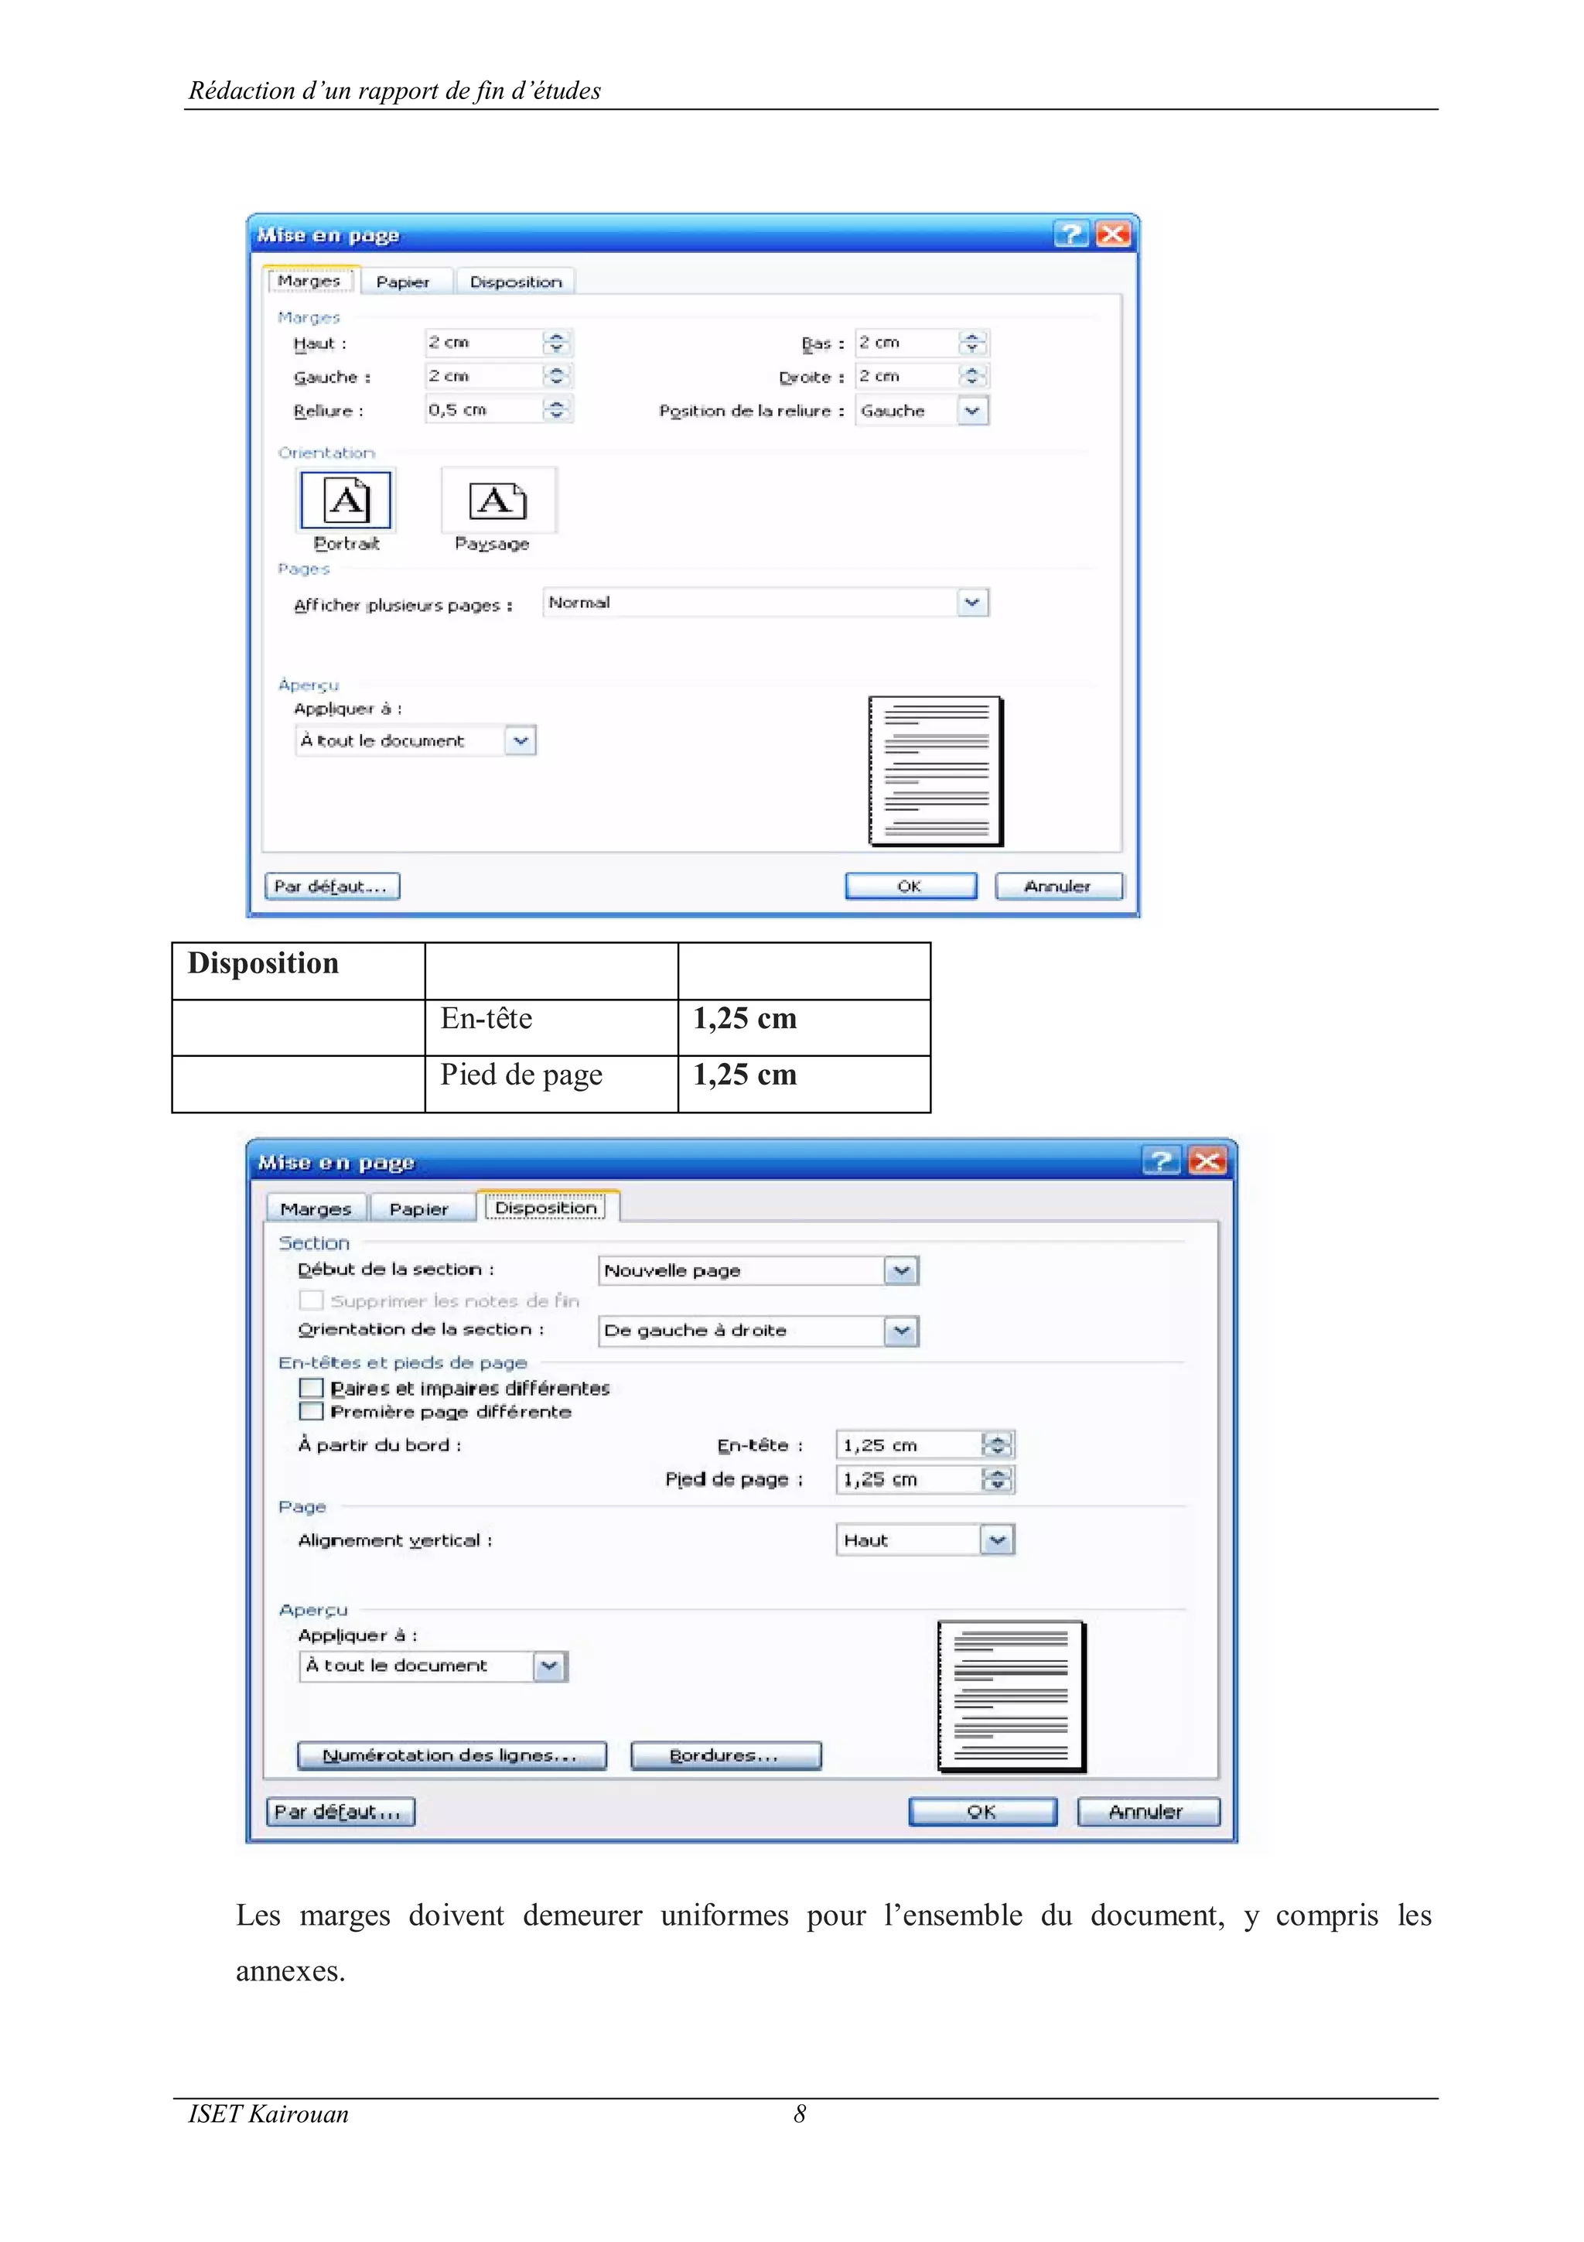Click page preview thumbnail in Disposition dialog
The width and height of the screenshot is (1584, 2242).
click(x=1010, y=1695)
